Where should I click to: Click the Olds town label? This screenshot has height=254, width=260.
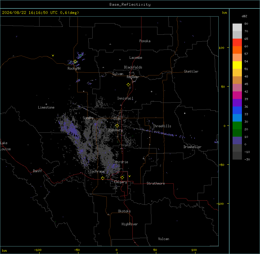point(117,119)
